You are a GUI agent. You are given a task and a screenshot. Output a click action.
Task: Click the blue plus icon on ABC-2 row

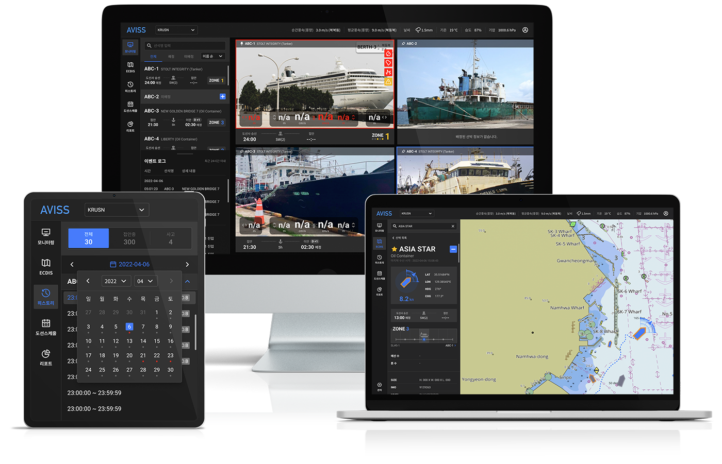point(222,96)
